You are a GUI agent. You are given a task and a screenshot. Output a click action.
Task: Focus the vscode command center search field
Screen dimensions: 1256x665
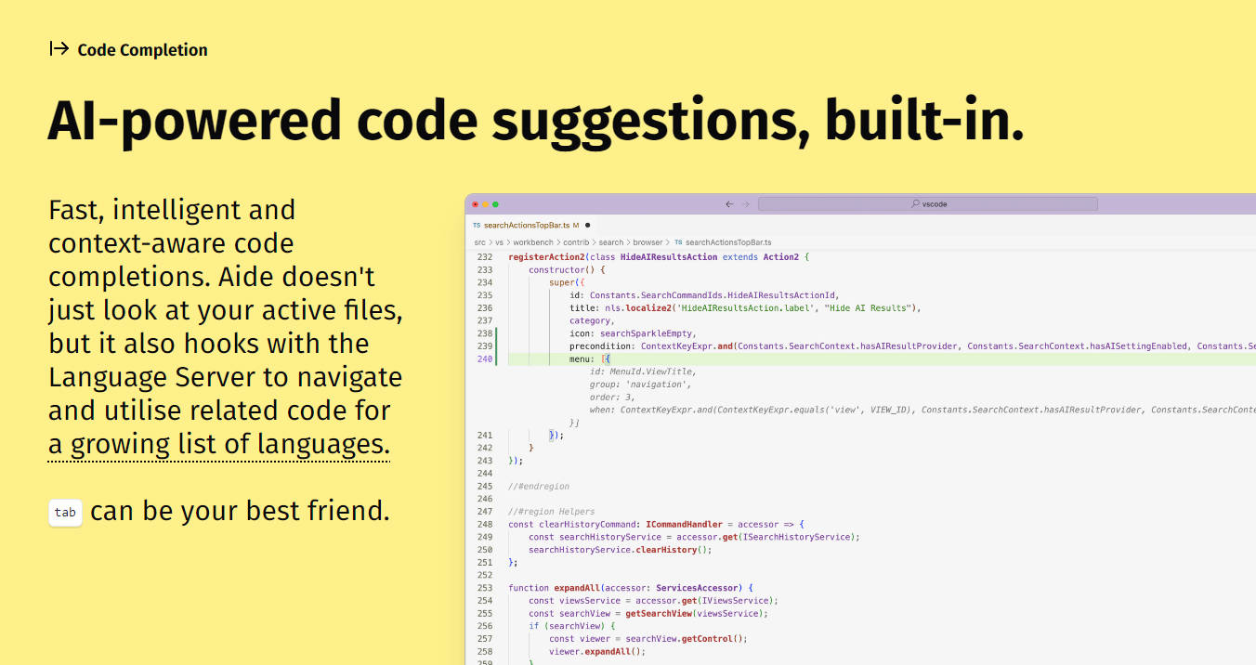tap(927, 204)
